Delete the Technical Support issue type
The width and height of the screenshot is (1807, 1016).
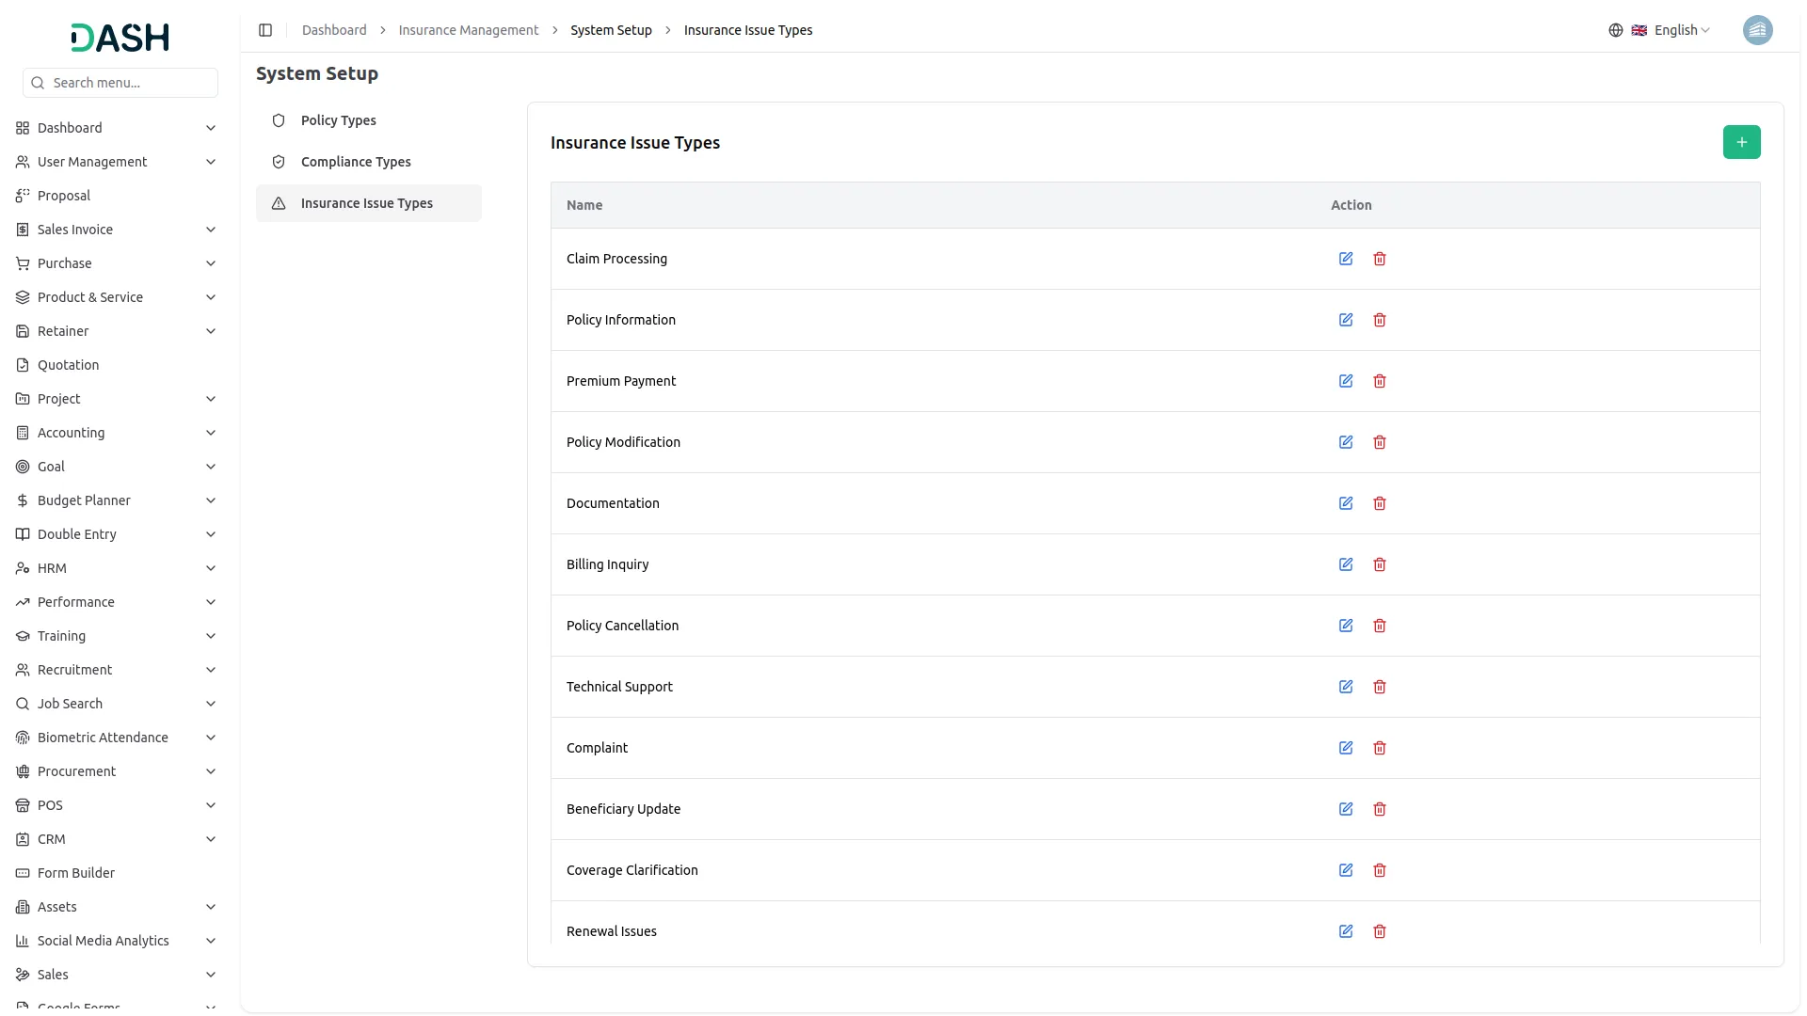tap(1380, 687)
